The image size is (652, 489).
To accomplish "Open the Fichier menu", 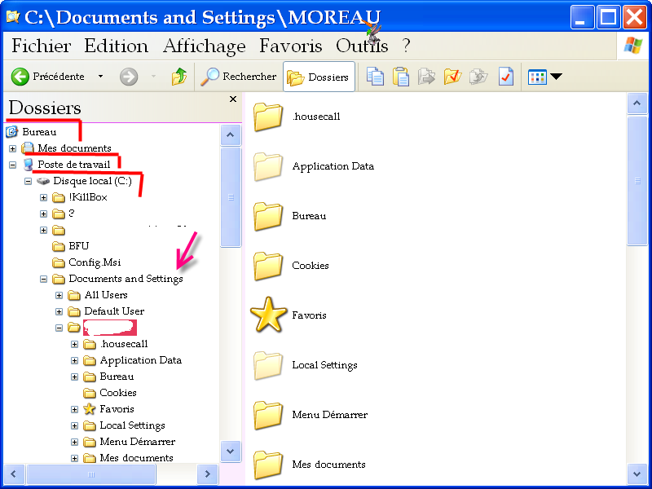I will 41,46.
